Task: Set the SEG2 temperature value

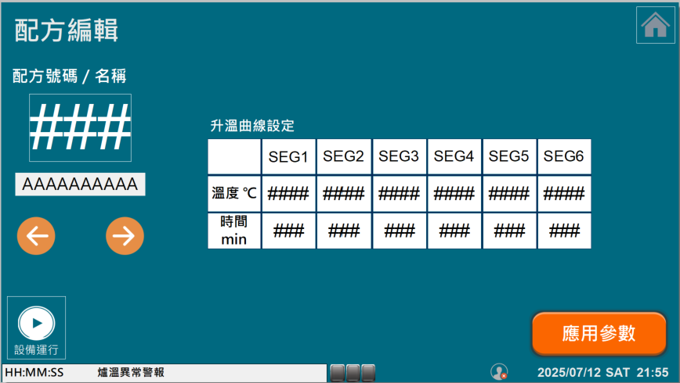Action: [x=344, y=194]
